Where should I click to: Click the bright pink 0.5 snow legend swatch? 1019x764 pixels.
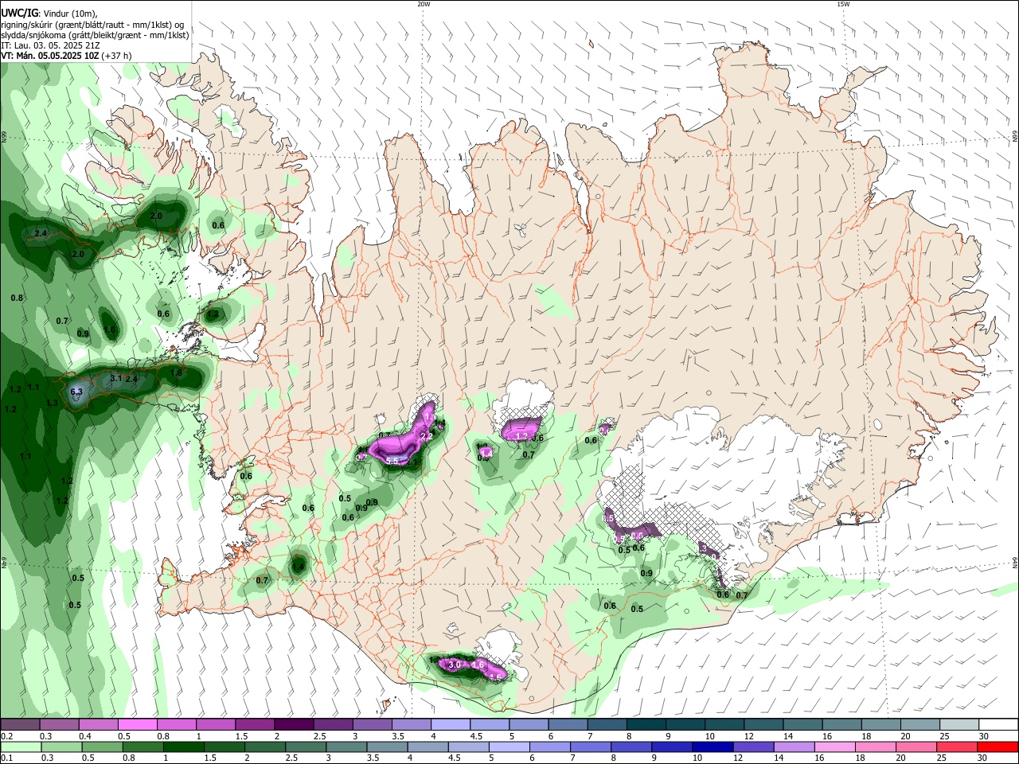coord(137,725)
